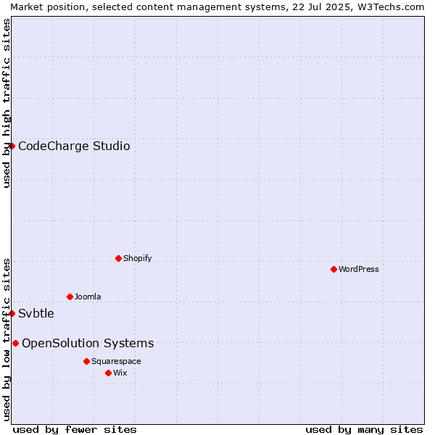This screenshot has width=435, height=435.
Task: Click the Joomla red marker
Action: pos(70,297)
